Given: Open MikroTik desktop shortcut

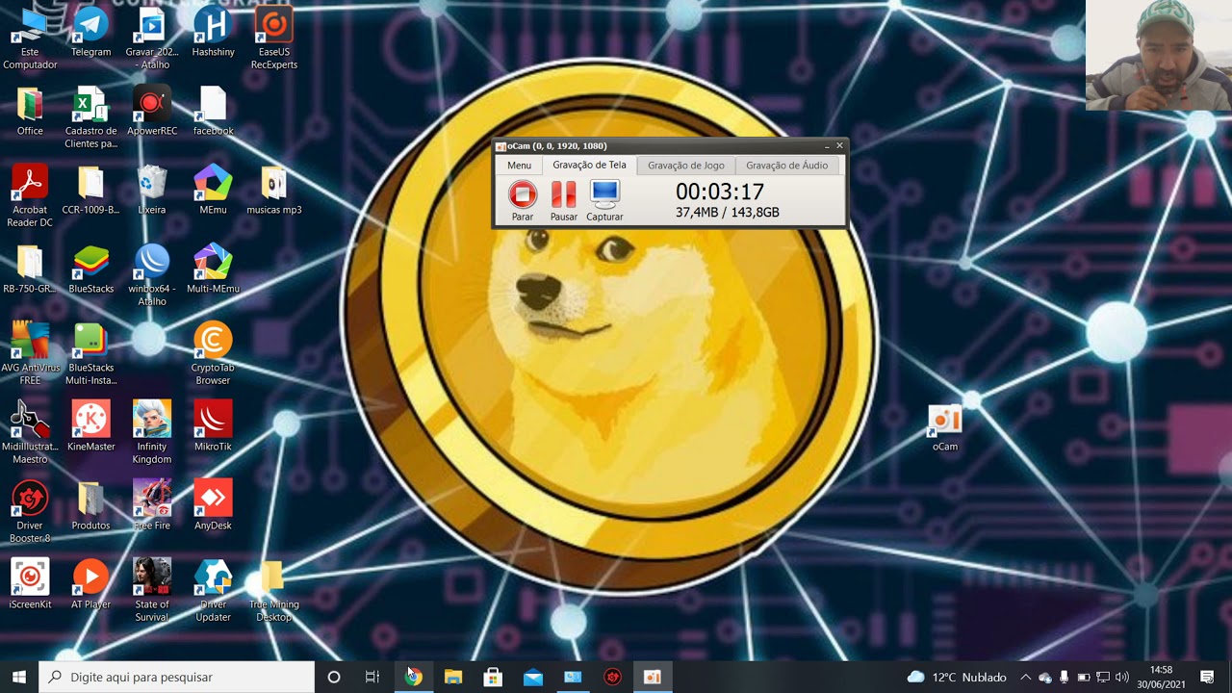Looking at the screenshot, I should coord(213,427).
